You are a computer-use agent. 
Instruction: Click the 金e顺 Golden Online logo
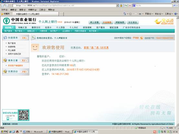coord(164,21)
